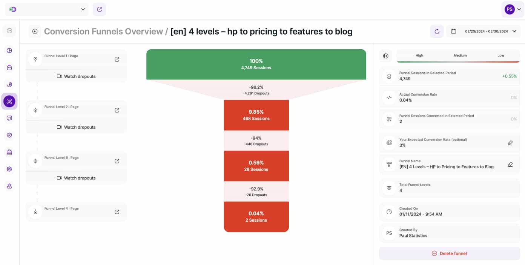Click the back arrow beside Conversion Funnels Overview
Image resolution: width=525 pixels, height=265 pixels.
(35, 31)
